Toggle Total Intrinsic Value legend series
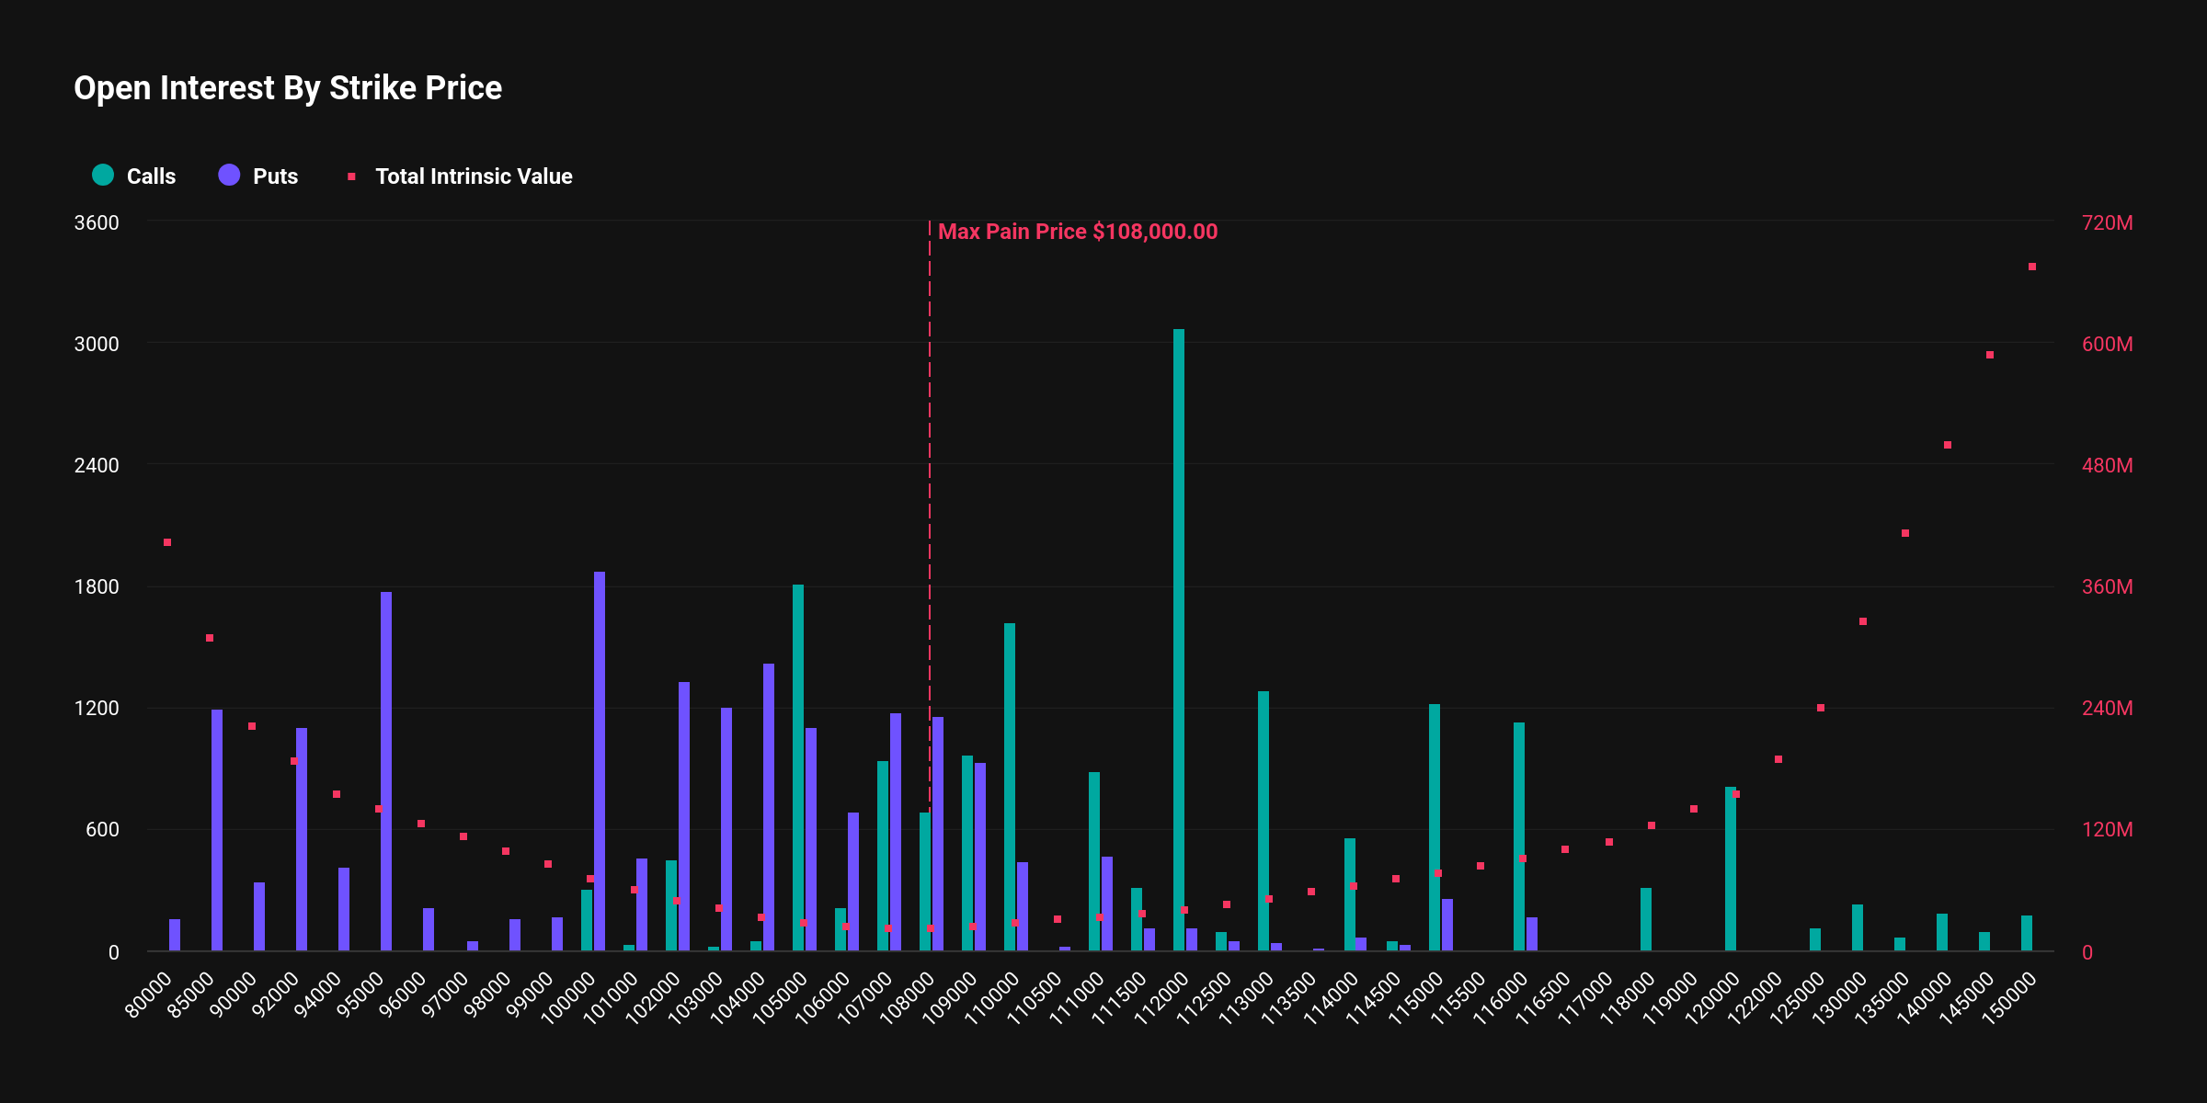Screen dimensions: 2207x1103 [x=473, y=176]
